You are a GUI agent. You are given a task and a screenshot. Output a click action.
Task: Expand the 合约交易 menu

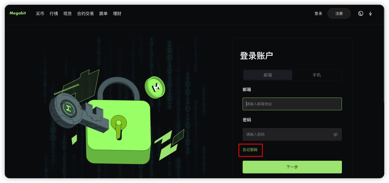coord(85,14)
